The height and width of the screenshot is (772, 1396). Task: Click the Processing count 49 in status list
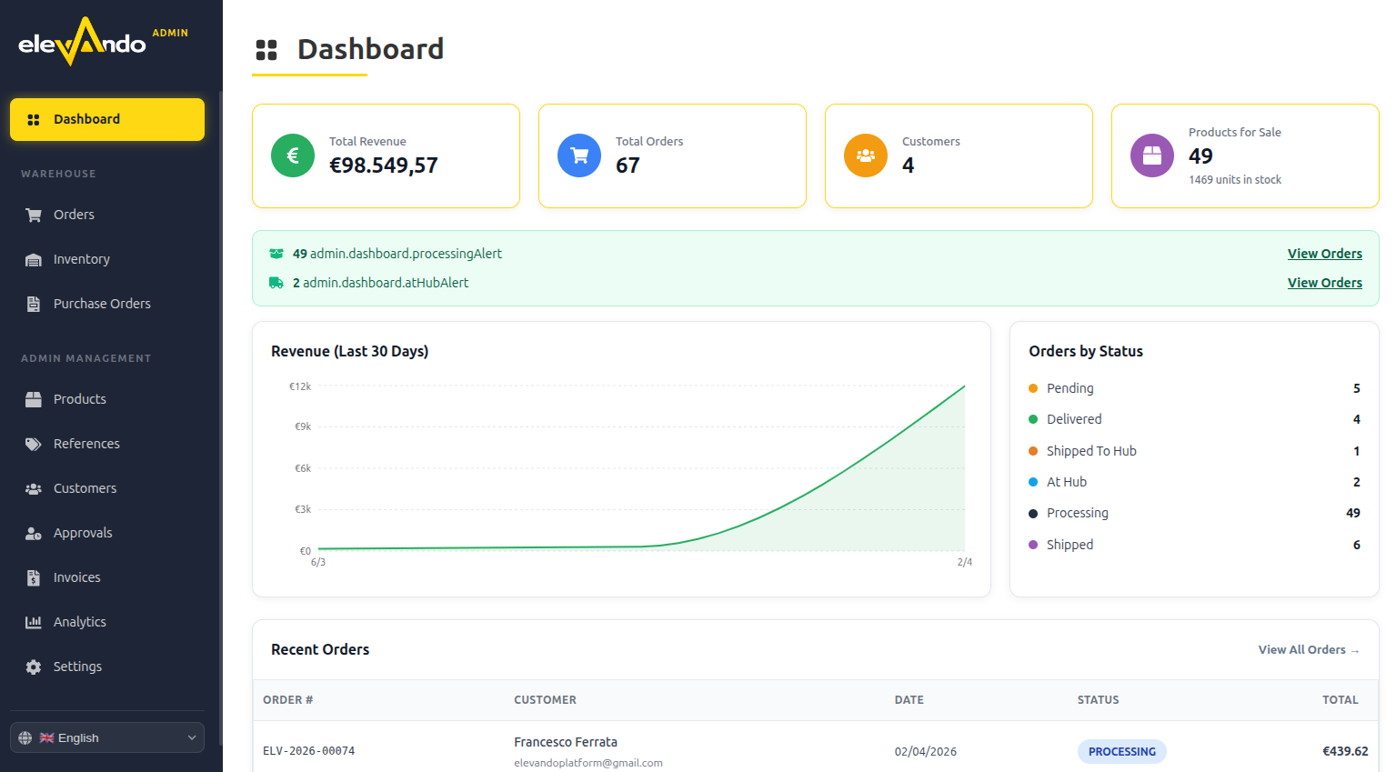[1352, 513]
